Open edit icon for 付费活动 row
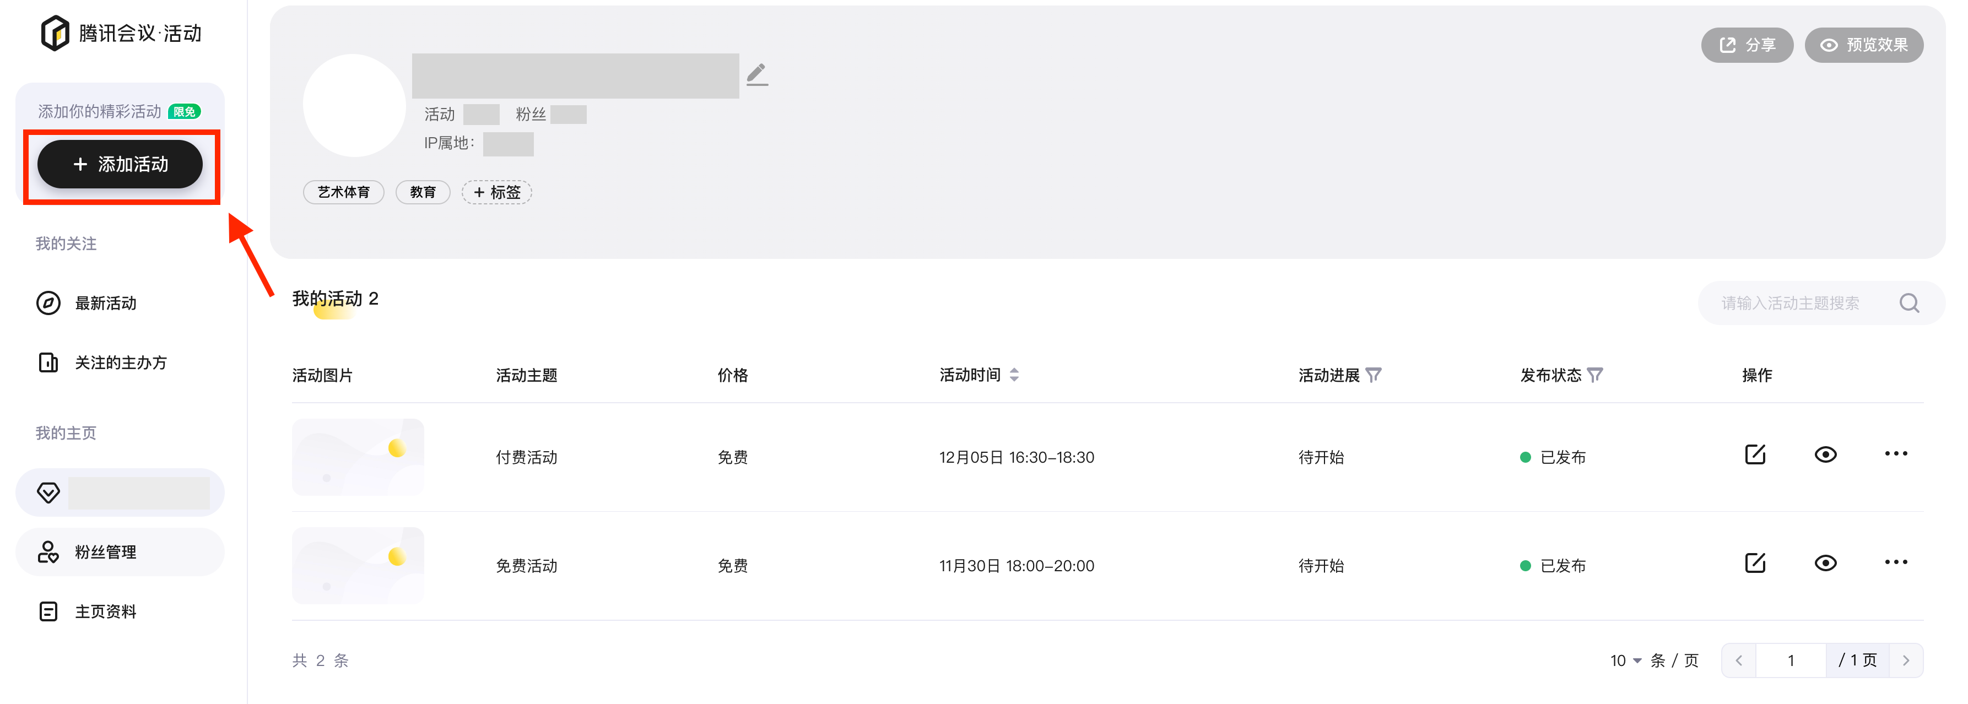 pos(1755,455)
